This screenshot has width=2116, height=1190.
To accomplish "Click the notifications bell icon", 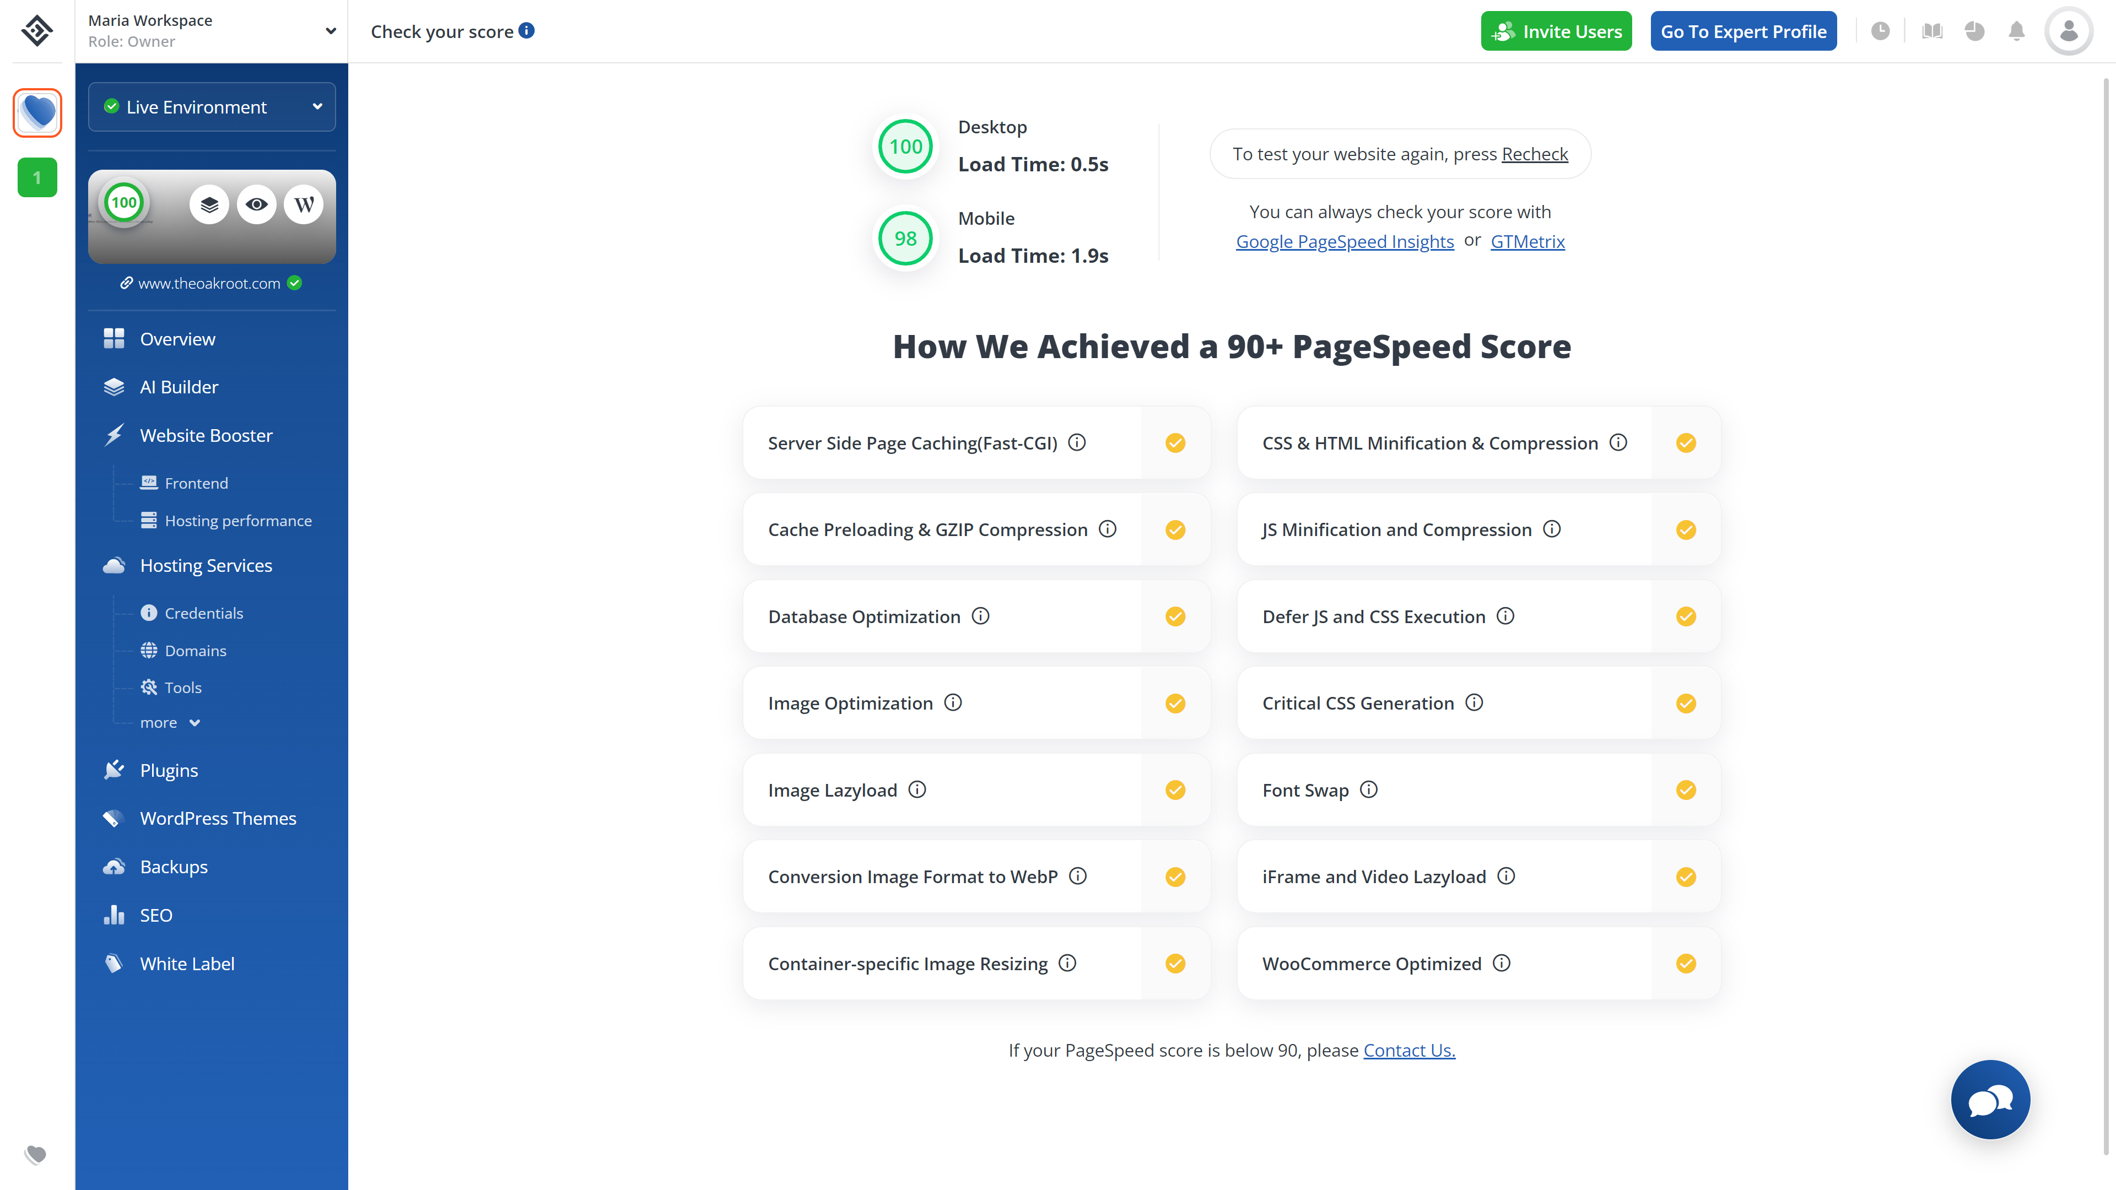I will point(2017,31).
